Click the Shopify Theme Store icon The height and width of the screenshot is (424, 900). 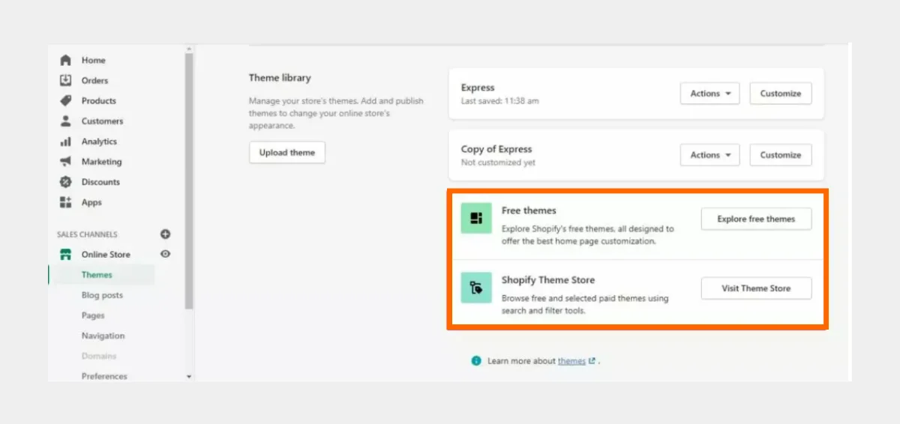(476, 288)
